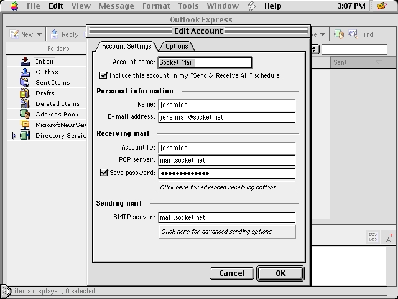The image size is (398, 299).
Task: Select the Account Settings tab
Action: coord(127,46)
